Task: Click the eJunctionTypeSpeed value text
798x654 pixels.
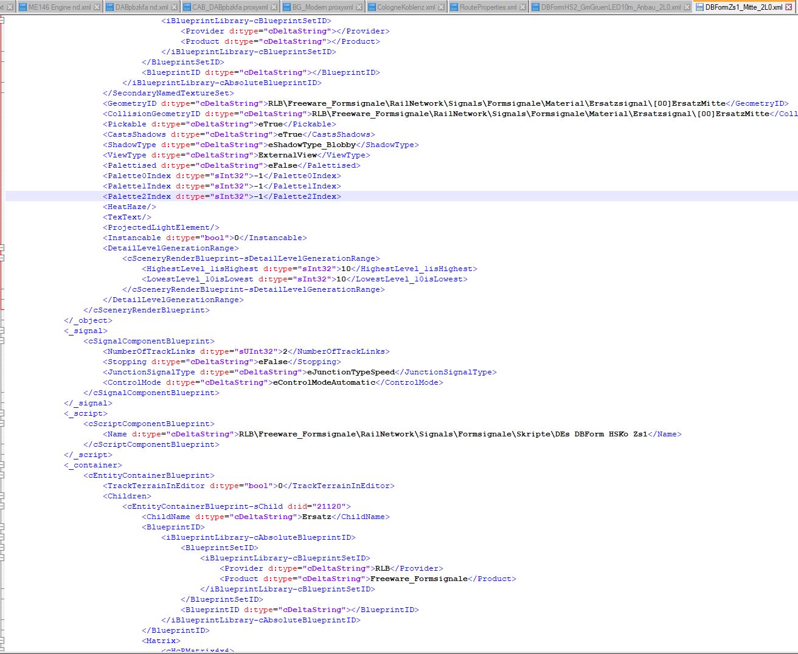Action: pyautogui.click(x=351, y=372)
